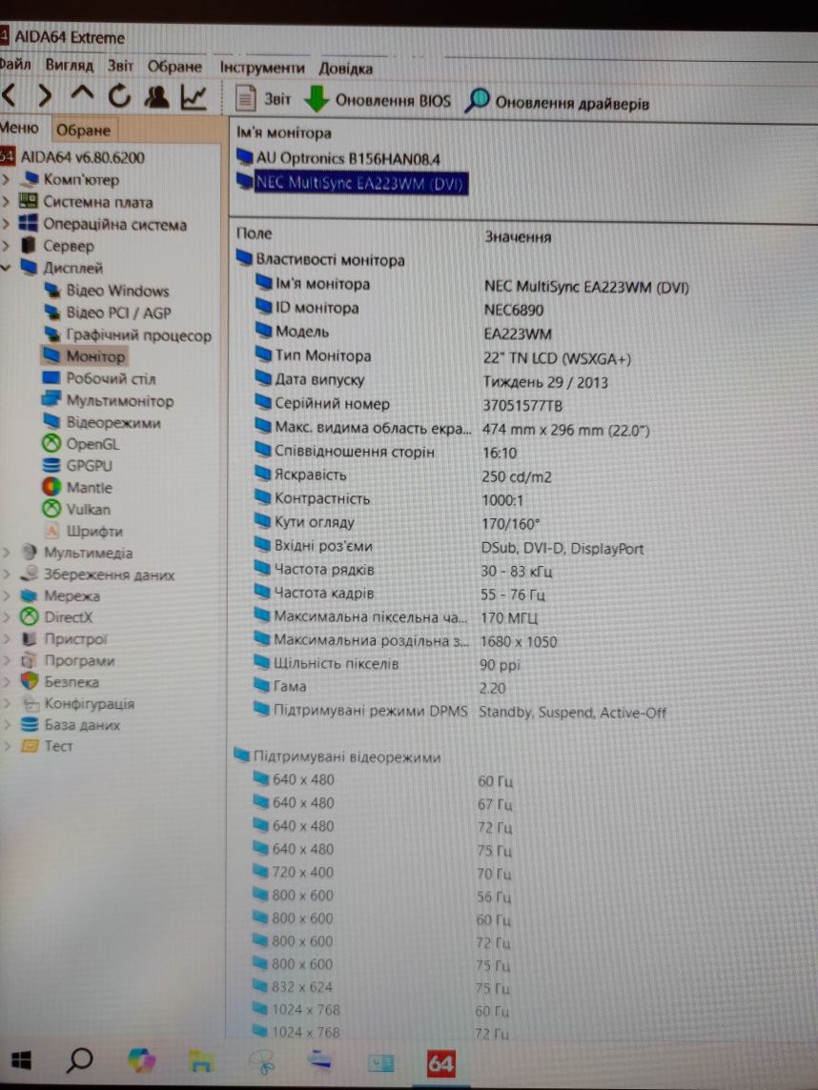
Task: Click Оновлення BIOS update button
Action: click(378, 100)
